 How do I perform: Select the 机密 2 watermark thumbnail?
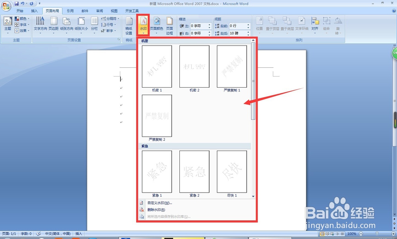pos(194,67)
